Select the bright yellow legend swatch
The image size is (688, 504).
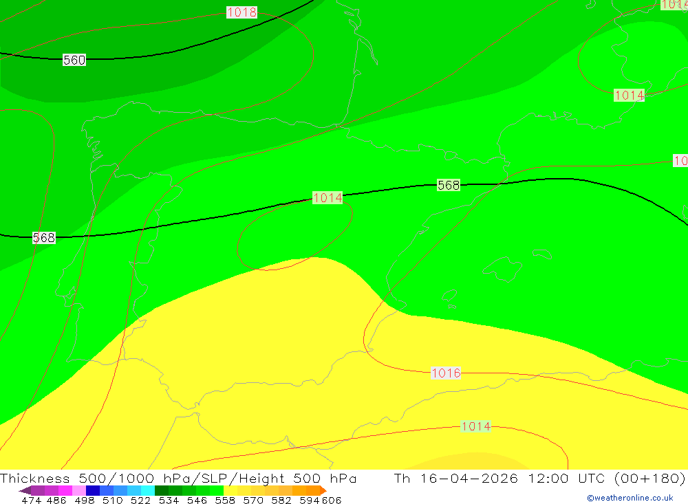coord(230,490)
